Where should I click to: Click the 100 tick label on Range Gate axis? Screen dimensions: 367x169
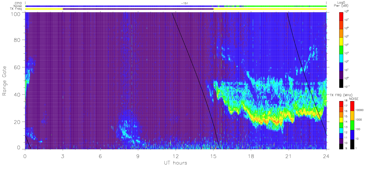[16, 14]
